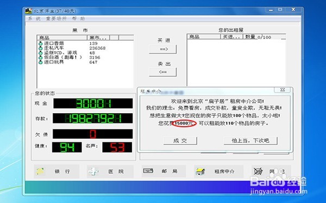This screenshot has width=326, height=203.
Task: Click the bottle icon beside 走私汽车
Action: 41,48
